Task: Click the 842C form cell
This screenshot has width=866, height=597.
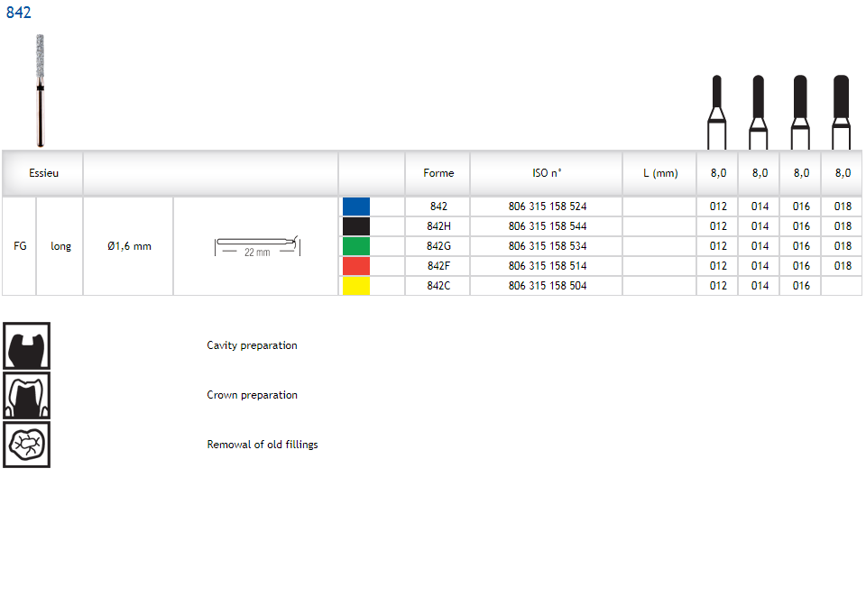Action: click(438, 286)
